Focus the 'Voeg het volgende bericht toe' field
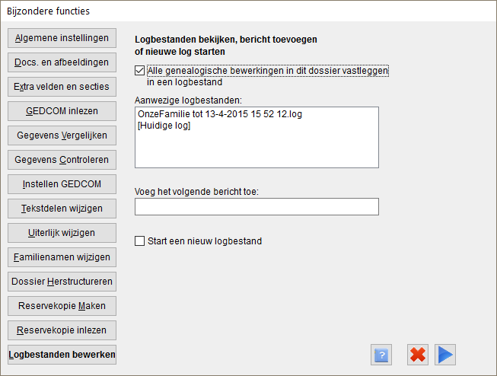 click(256, 207)
